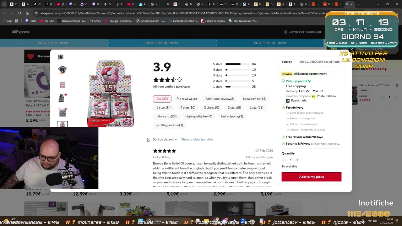402x226 pixels.
Task: Filter reviews by Pic review(16)
Action: (187, 99)
